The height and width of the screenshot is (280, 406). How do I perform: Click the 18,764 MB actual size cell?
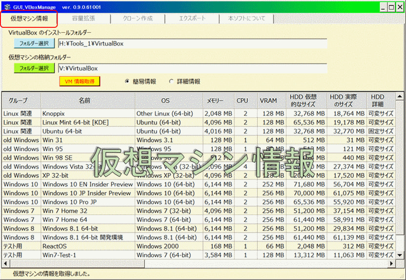(347, 113)
